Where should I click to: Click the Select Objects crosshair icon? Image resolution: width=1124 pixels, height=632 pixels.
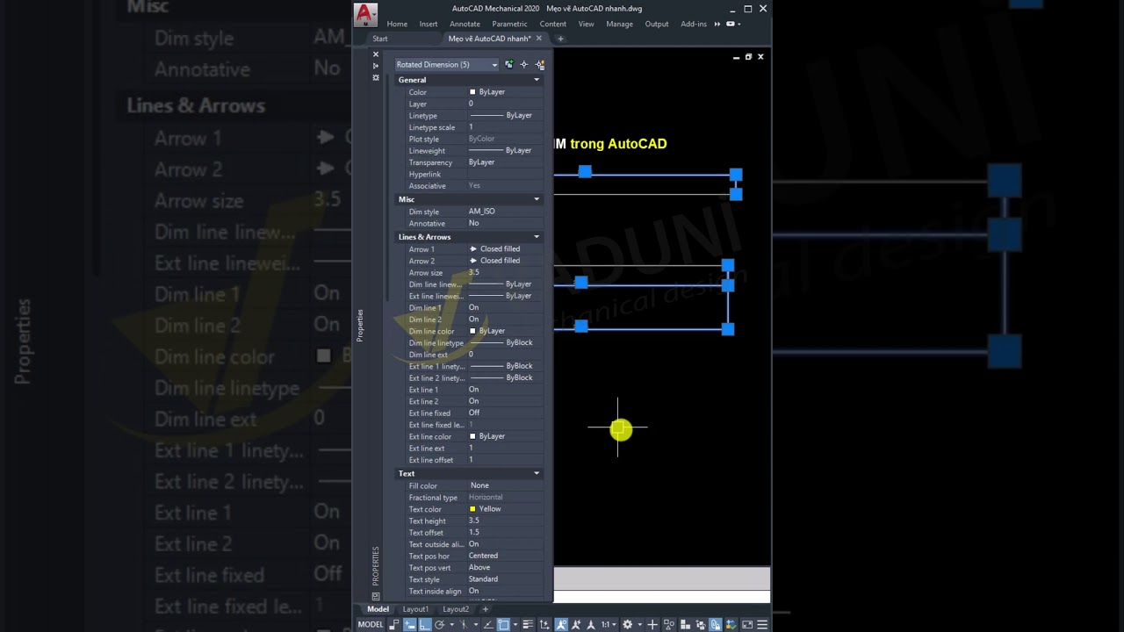tap(524, 64)
